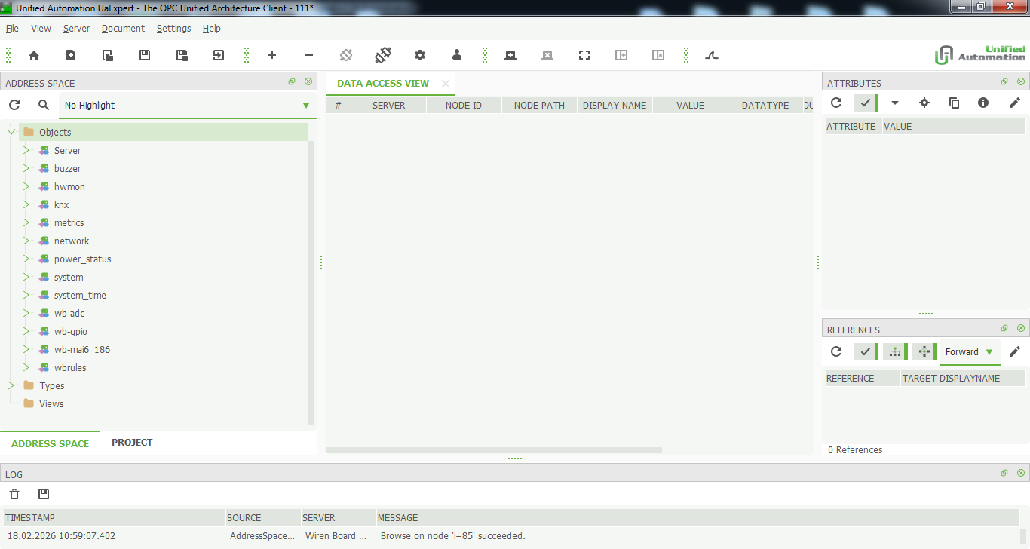The width and height of the screenshot is (1030, 549).
Task: Click the horizontal scrollbar under Data Access View
Action: coord(494,450)
